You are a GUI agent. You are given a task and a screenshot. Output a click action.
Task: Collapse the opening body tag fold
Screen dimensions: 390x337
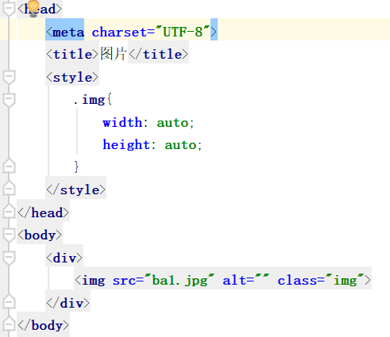9,235
